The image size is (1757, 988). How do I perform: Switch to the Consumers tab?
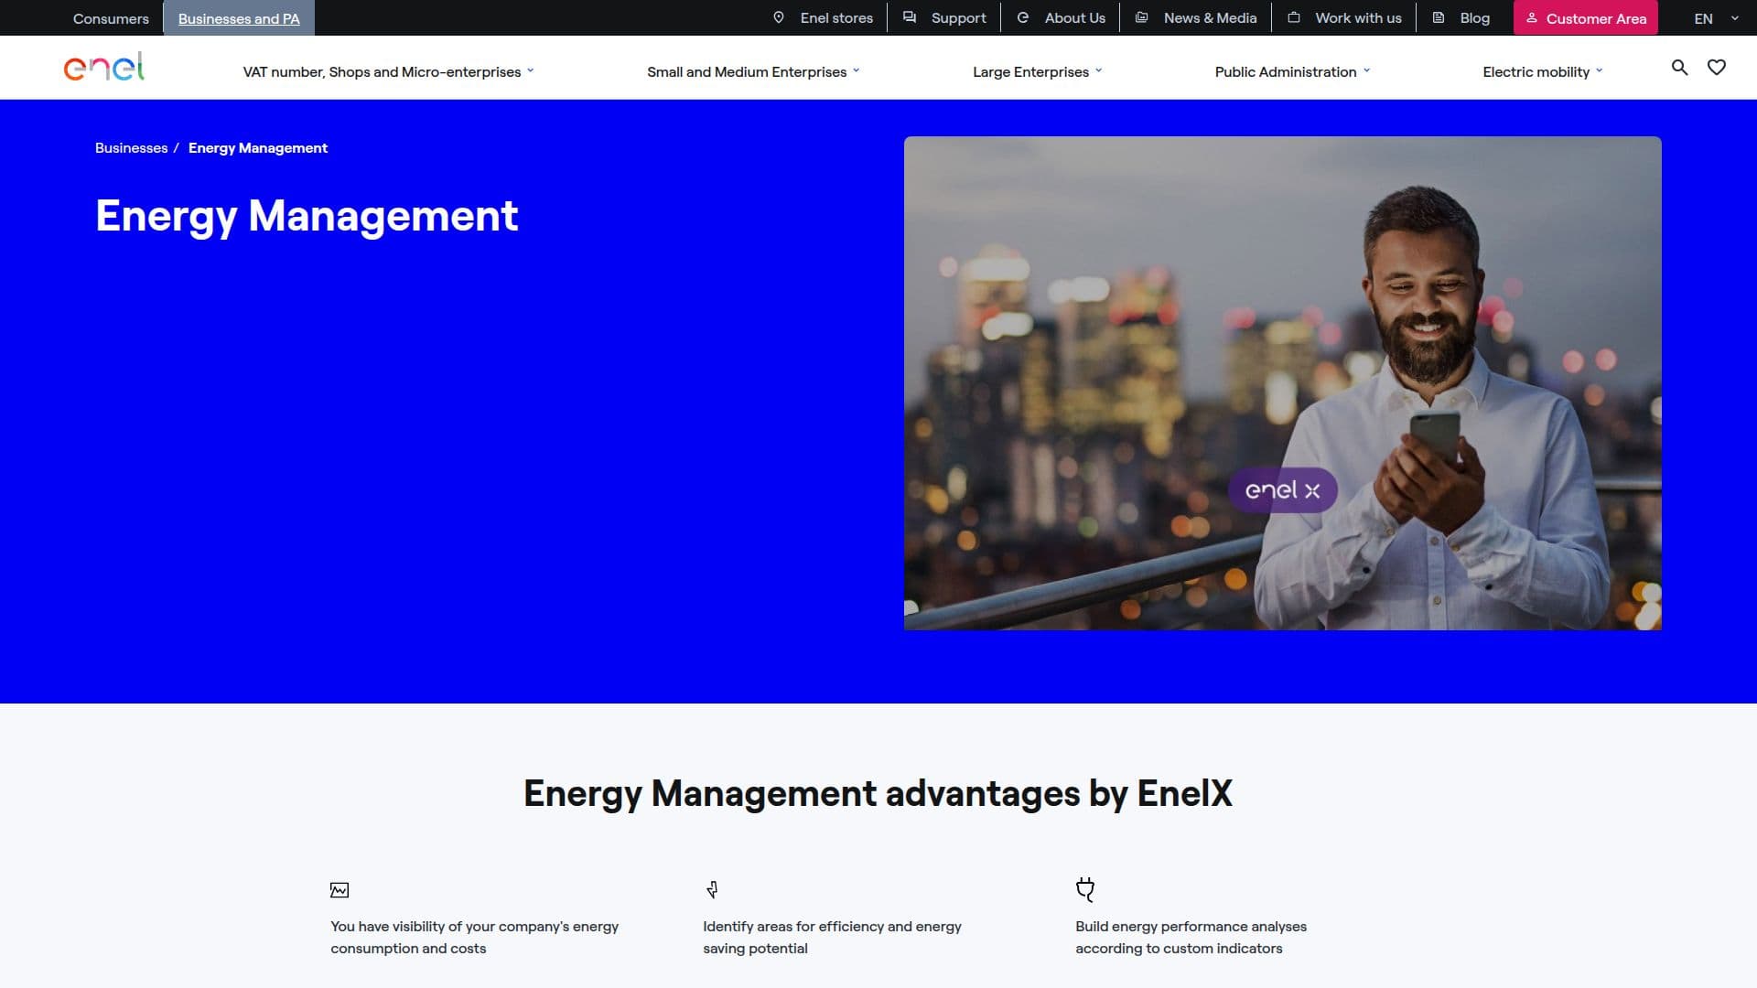click(x=111, y=18)
